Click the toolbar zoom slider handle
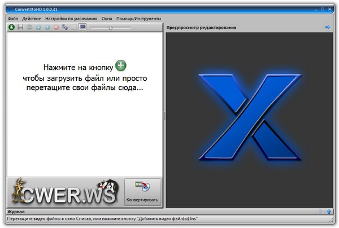The width and height of the screenshot is (339, 228). point(111,28)
